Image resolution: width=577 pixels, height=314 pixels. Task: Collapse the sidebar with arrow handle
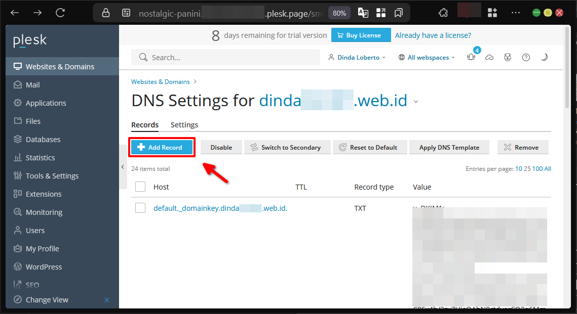[123, 167]
